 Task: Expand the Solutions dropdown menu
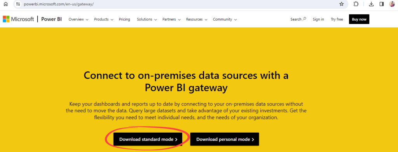click(x=147, y=19)
